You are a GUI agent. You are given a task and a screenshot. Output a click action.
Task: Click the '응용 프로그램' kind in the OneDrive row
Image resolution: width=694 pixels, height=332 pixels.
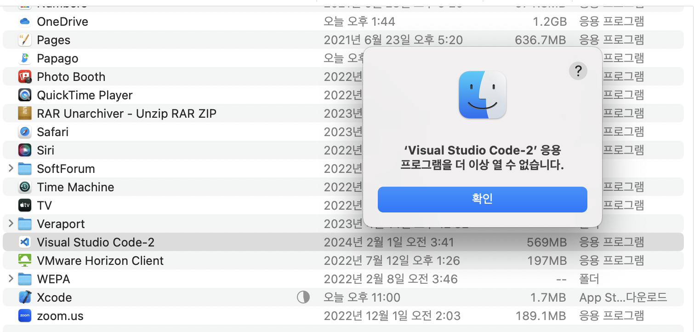point(612,22)
